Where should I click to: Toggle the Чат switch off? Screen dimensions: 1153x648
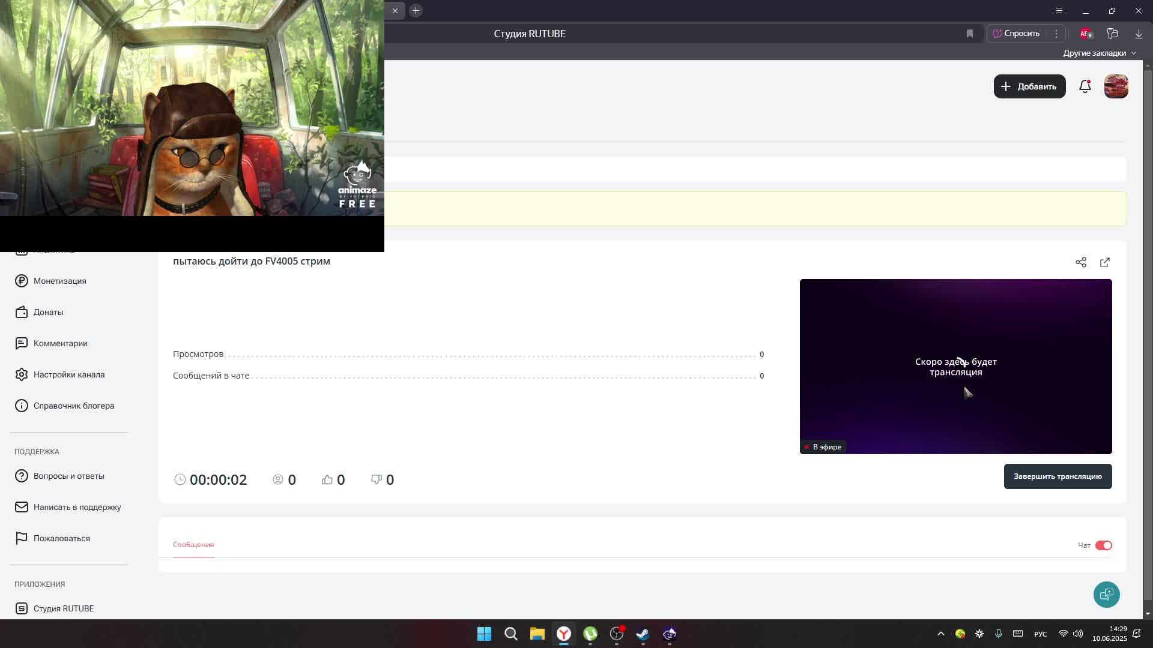coord(1104,545)
